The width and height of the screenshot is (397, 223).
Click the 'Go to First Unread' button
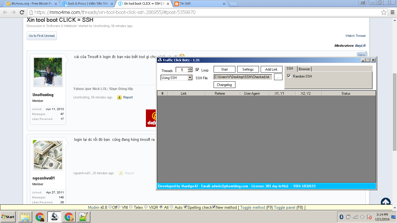click(x=42, y=36)
